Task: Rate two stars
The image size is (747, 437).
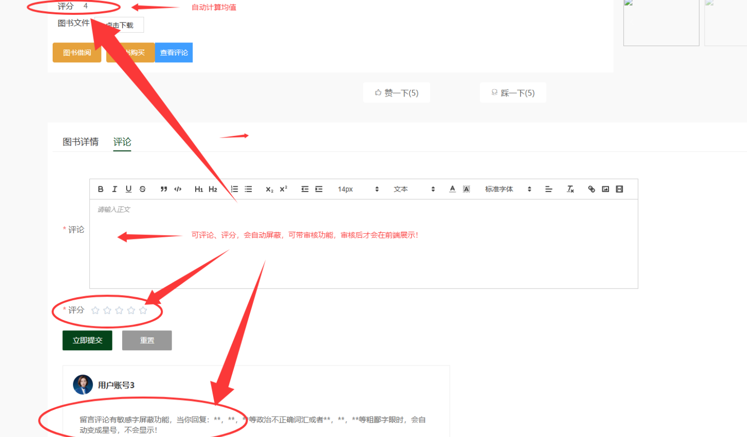Action: (x=107, y=310)
